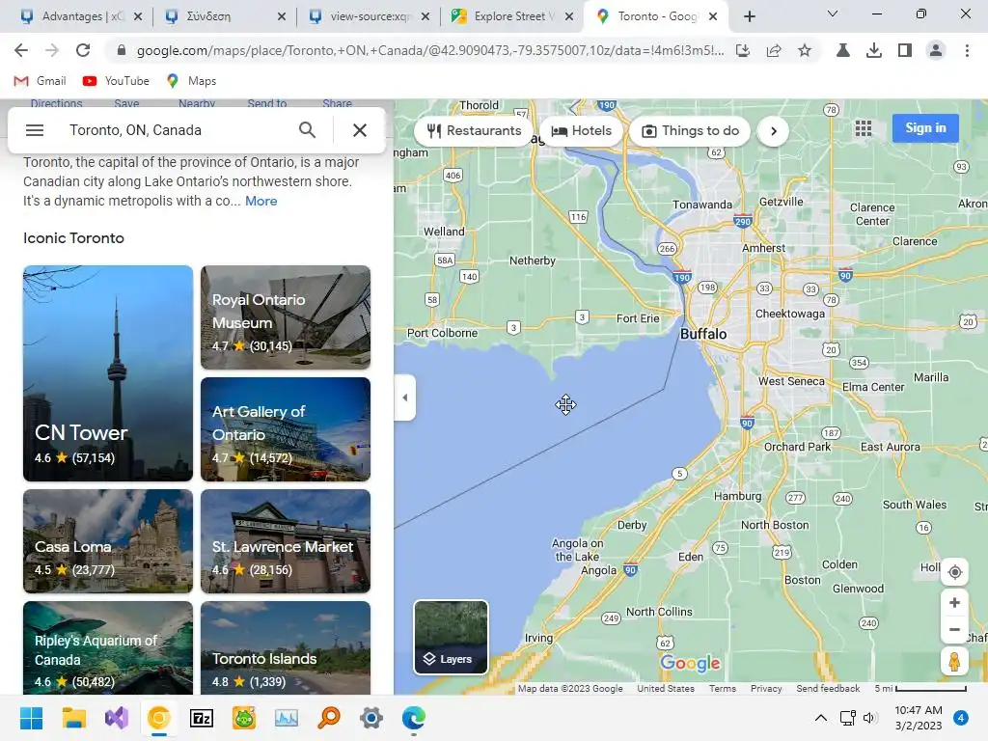Screen dimensions: 988x741
Task: Open 7-Zip from taskbar
Action: (202, 718)
